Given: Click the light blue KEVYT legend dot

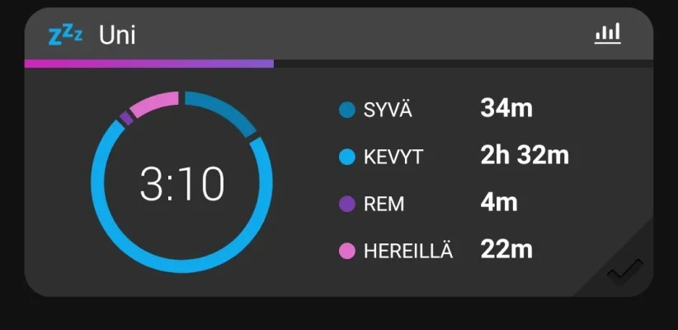Looking at the screenshot, I should pos(347,157).
